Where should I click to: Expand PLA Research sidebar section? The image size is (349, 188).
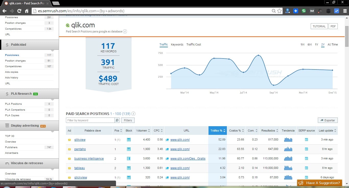coord(29,94)
